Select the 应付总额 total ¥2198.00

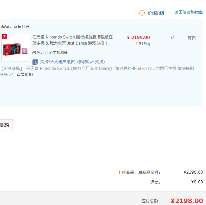click(187, 201)
